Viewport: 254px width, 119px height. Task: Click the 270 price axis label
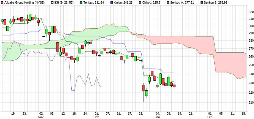tap(251, 48)
